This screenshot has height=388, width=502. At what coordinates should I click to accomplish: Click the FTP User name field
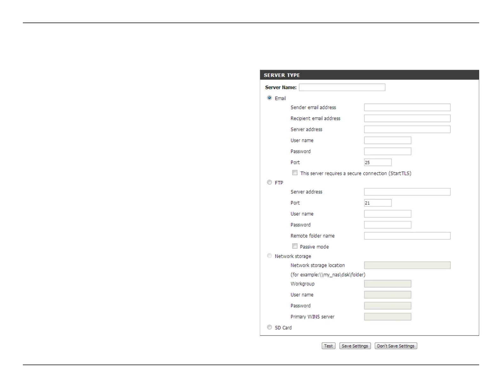388,214
